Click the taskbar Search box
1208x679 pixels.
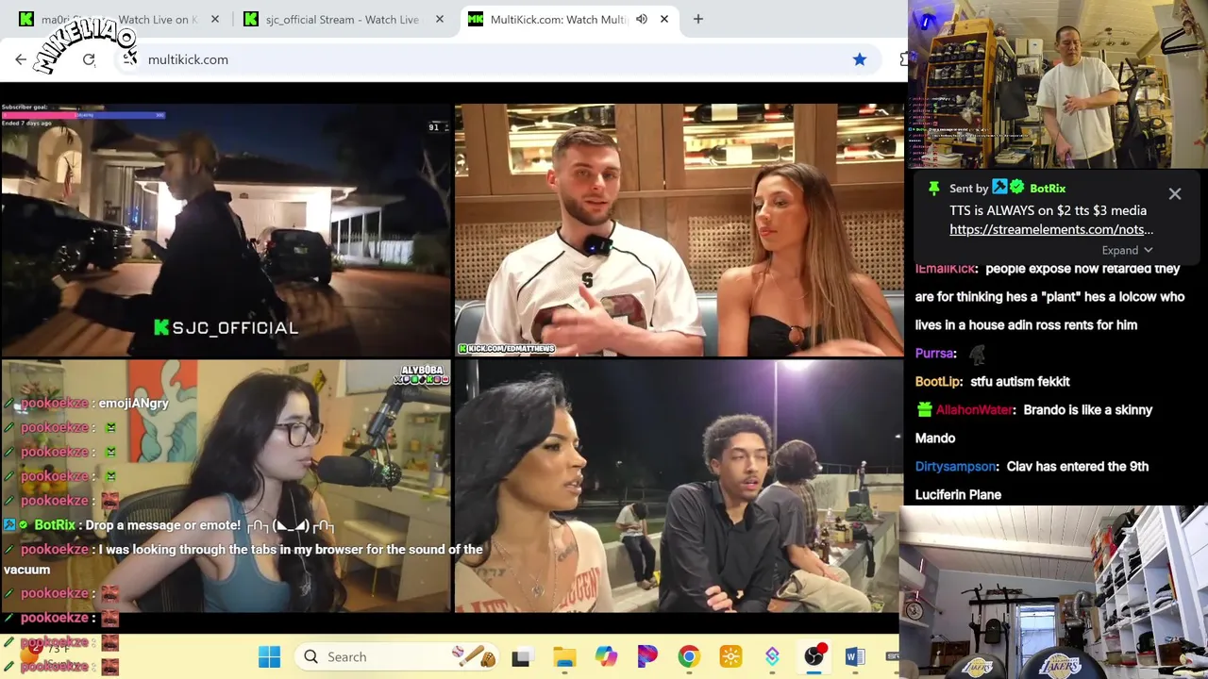click(396, 656)
